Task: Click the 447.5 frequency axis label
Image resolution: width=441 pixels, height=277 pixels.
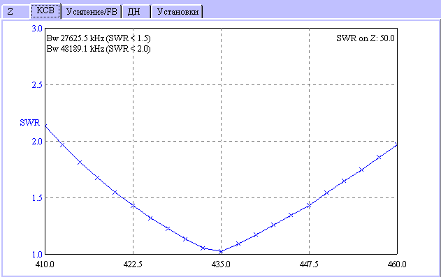Action: pos(309,264)
